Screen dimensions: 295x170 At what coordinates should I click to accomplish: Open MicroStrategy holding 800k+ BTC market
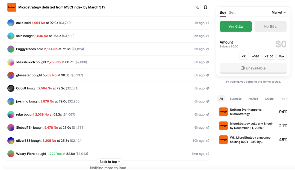pyautogui.click(x=253, y=140)
